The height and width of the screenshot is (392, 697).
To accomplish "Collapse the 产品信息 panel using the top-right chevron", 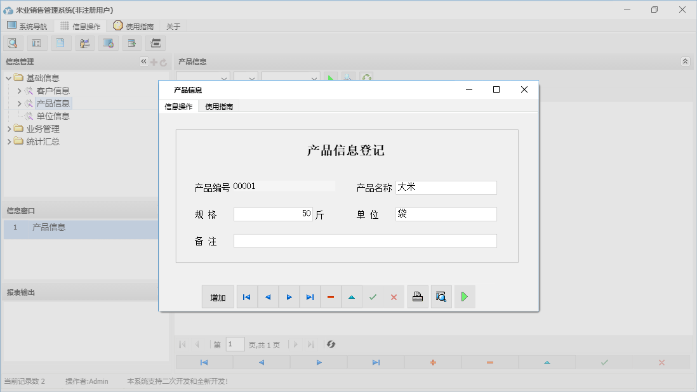I will (x=684, y=62).
